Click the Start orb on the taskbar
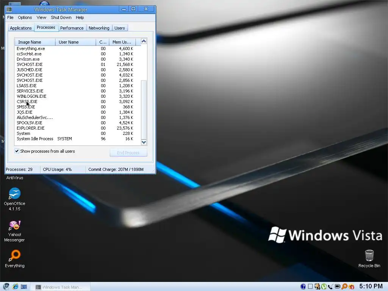388x291 pixels. (x=6, y=286)
